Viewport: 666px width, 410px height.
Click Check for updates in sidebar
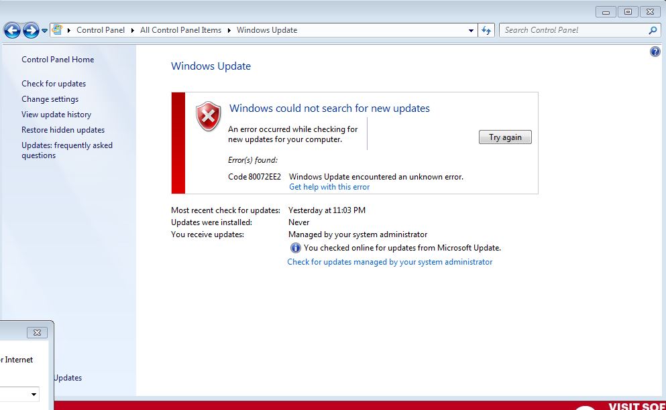point(54,84)
